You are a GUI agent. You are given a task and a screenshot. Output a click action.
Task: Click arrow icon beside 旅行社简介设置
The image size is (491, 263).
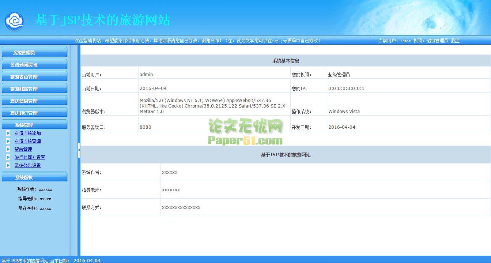(x=8, y=157)
